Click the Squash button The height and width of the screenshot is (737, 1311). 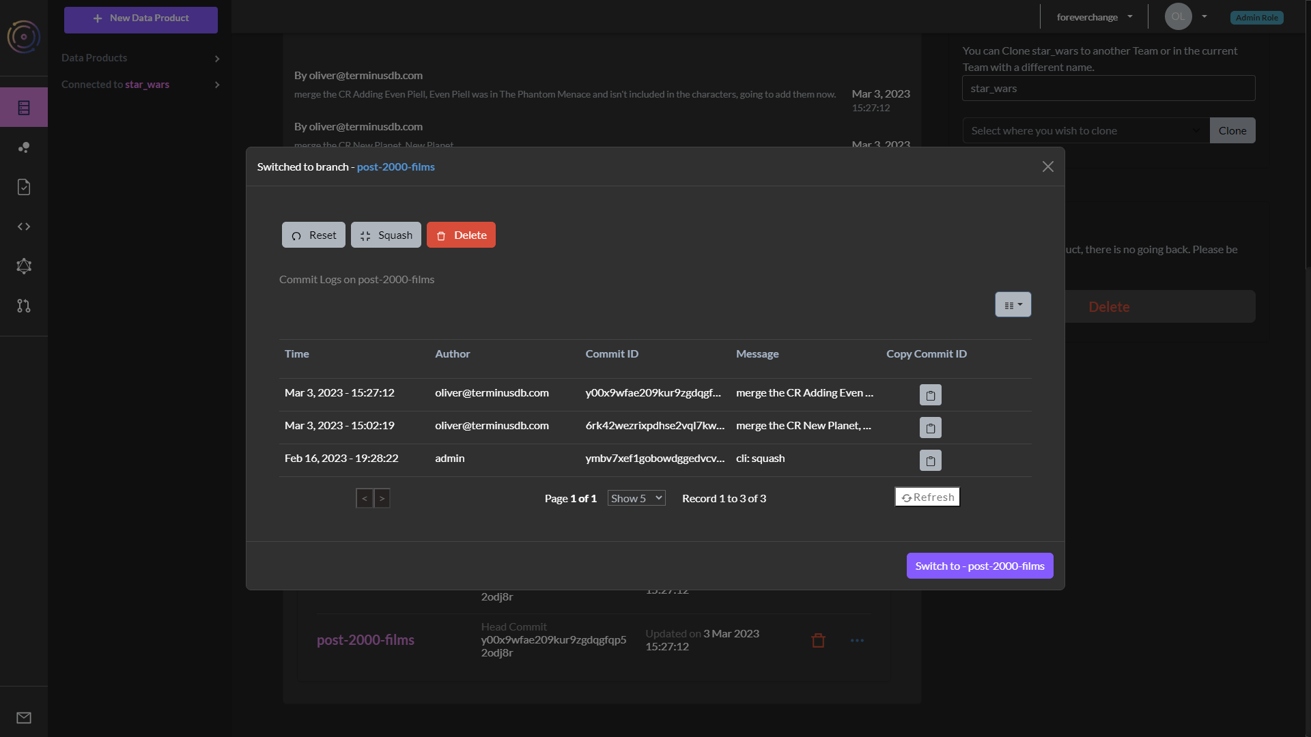pos(386,235)
